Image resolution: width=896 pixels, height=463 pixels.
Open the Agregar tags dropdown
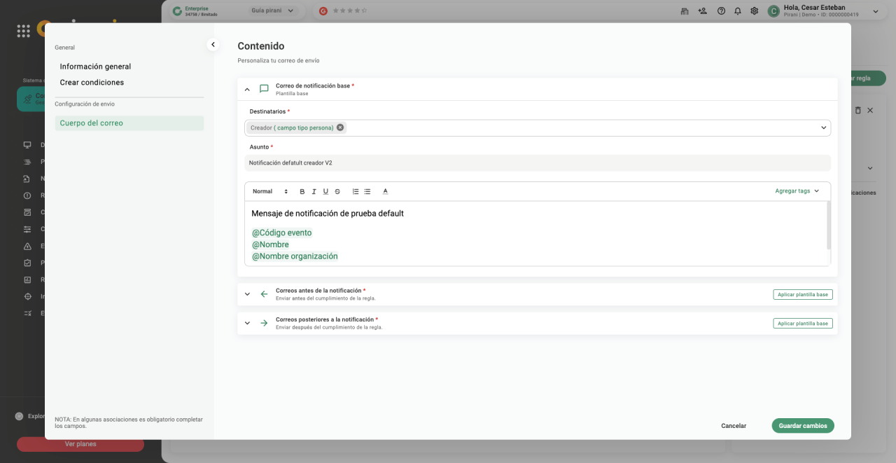(797, 191)
